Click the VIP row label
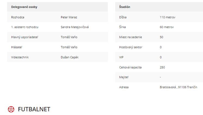 point(121,57)
